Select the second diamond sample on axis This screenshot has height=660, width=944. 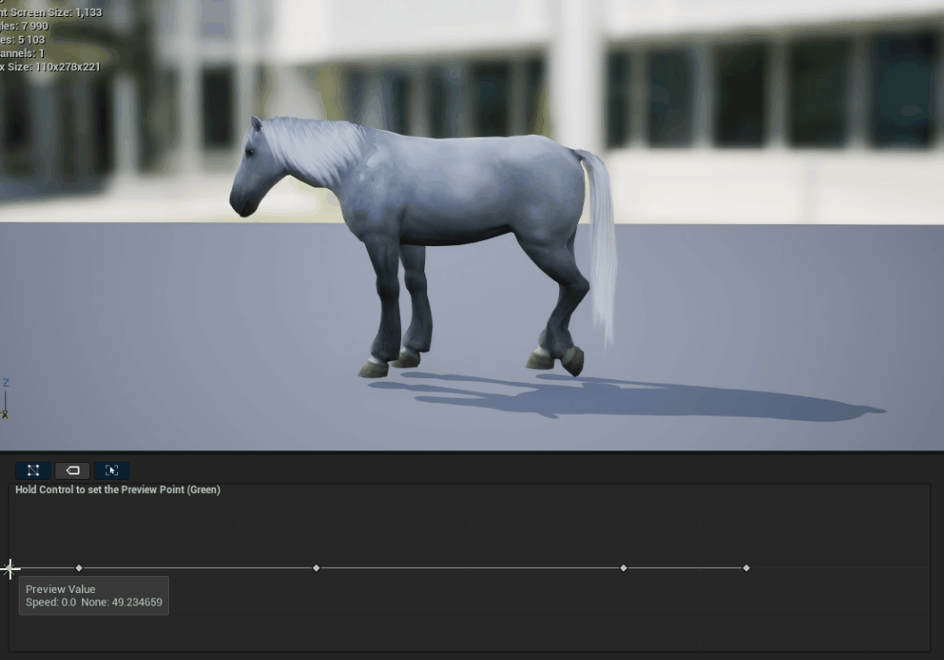(x=316, y=568)
